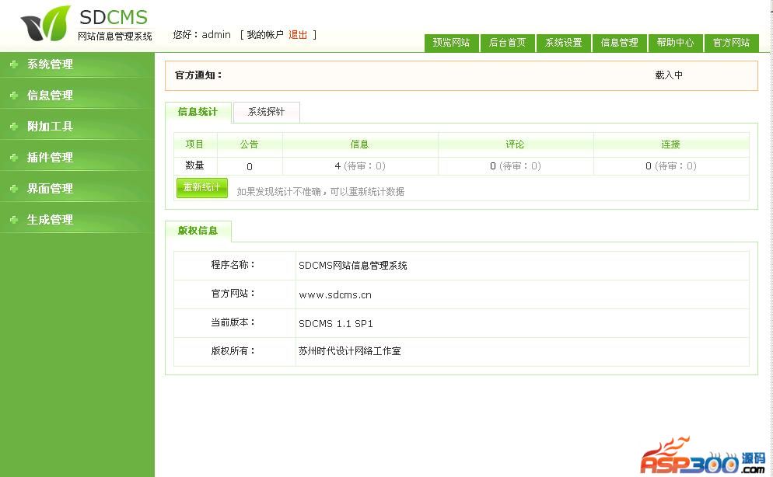Expand 附加工具 sidebar plus icon
The image size is (773, 477).
14,127
